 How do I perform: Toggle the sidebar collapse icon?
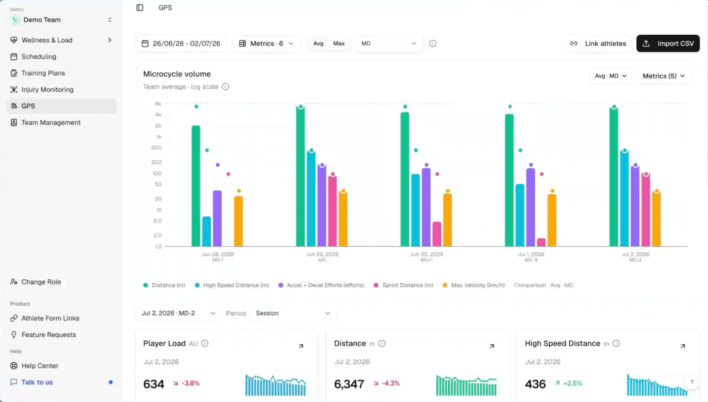coord(140,8)
